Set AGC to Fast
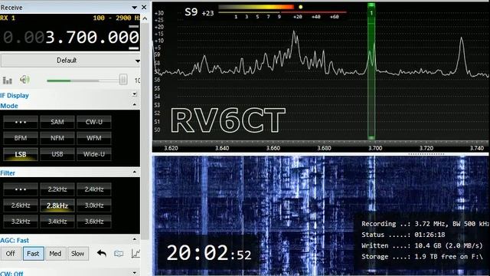This screenshot has height=276, width=490. [33, 254]
